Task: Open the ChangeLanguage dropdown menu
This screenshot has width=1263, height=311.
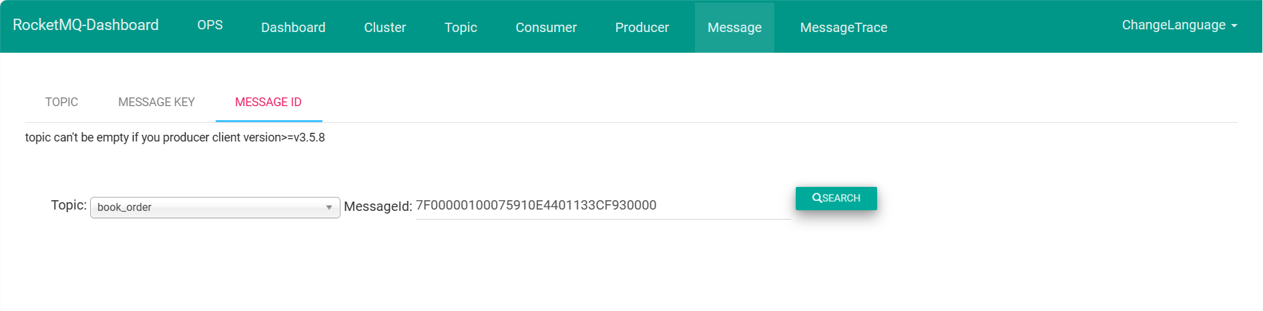Action: tap(1179, 25)
